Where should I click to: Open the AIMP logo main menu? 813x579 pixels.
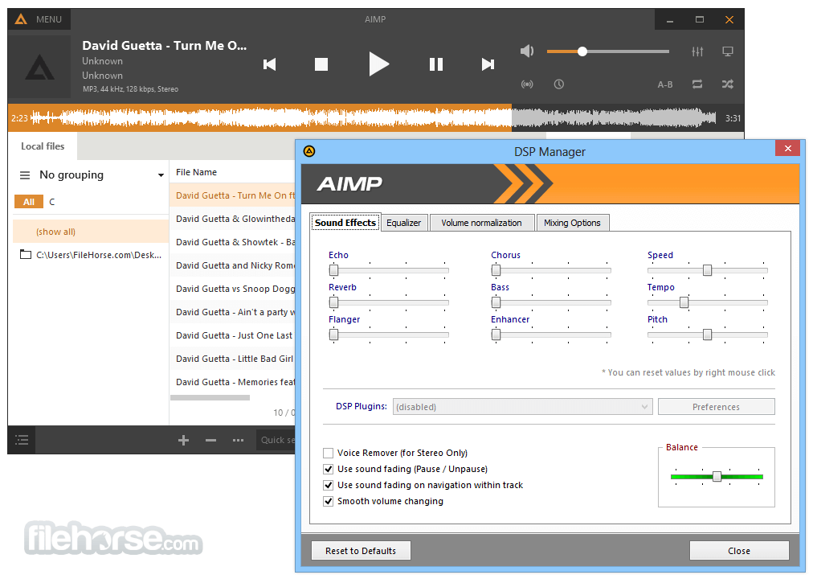(21, 19)
